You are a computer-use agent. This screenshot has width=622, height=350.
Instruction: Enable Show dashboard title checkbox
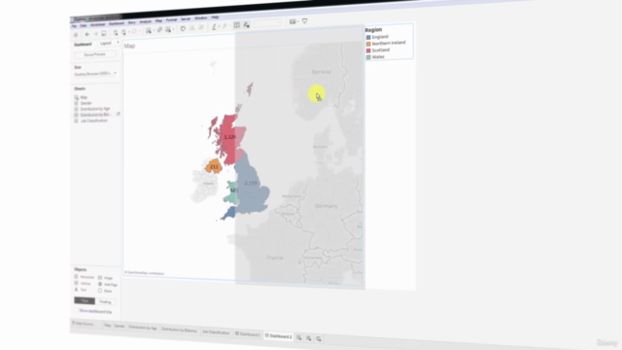[x=77, y=310]
